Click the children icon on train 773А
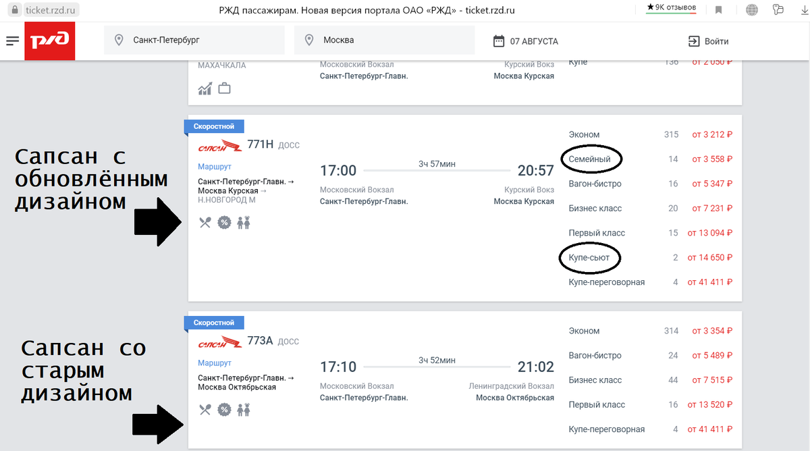The image size is (810, 451). point(244,409)
